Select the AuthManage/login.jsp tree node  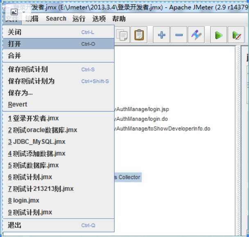click(142, 109)
